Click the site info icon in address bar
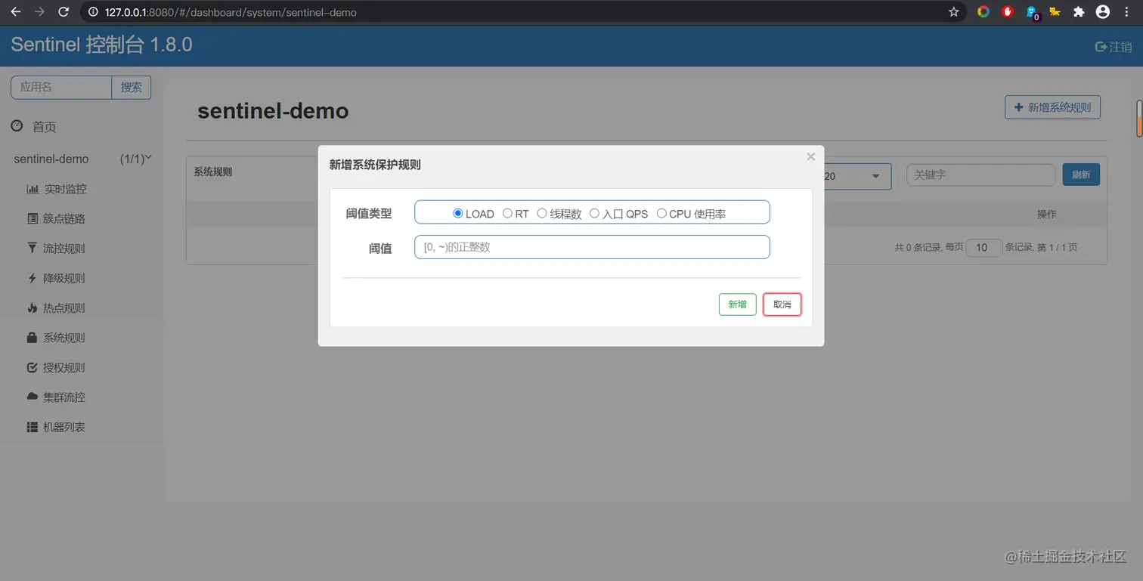The image size is (1143, 581). tap(93, 12)
